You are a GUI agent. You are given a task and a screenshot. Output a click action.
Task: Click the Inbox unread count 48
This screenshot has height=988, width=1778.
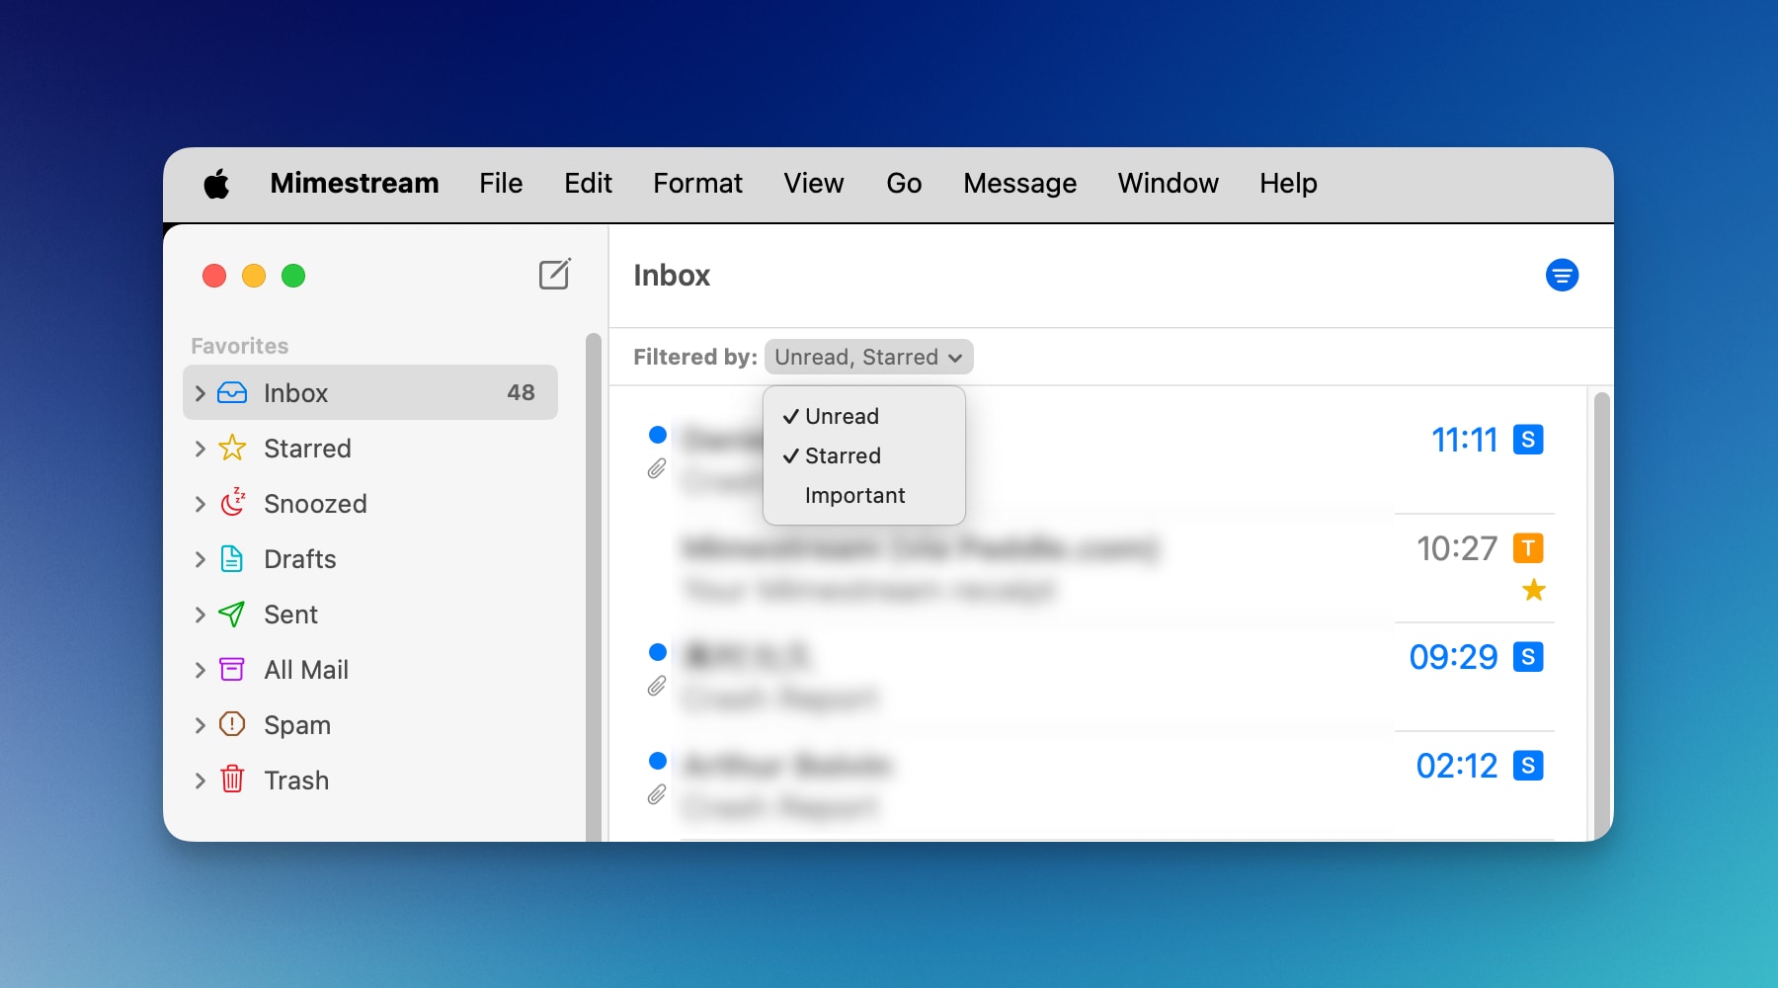coord(521,393)
